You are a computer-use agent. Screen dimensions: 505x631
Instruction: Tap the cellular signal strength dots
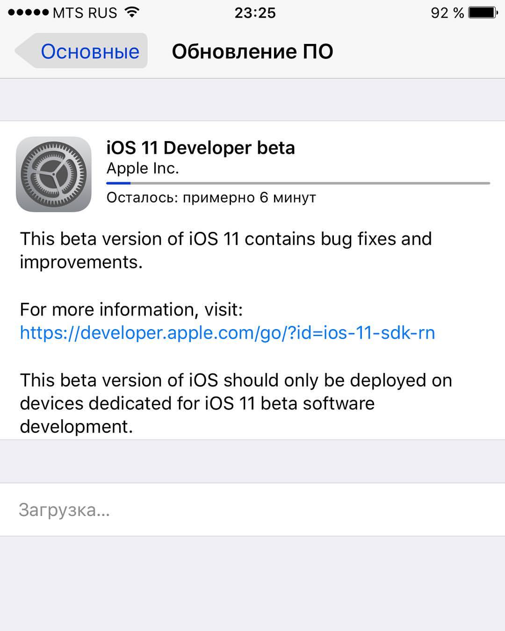(29, 13)
